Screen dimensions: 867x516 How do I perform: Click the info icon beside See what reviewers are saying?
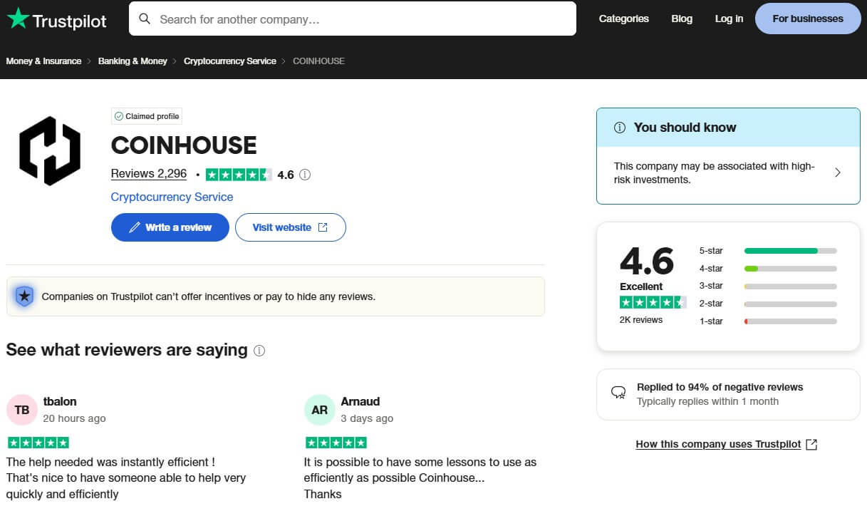[x=260, y=351]
